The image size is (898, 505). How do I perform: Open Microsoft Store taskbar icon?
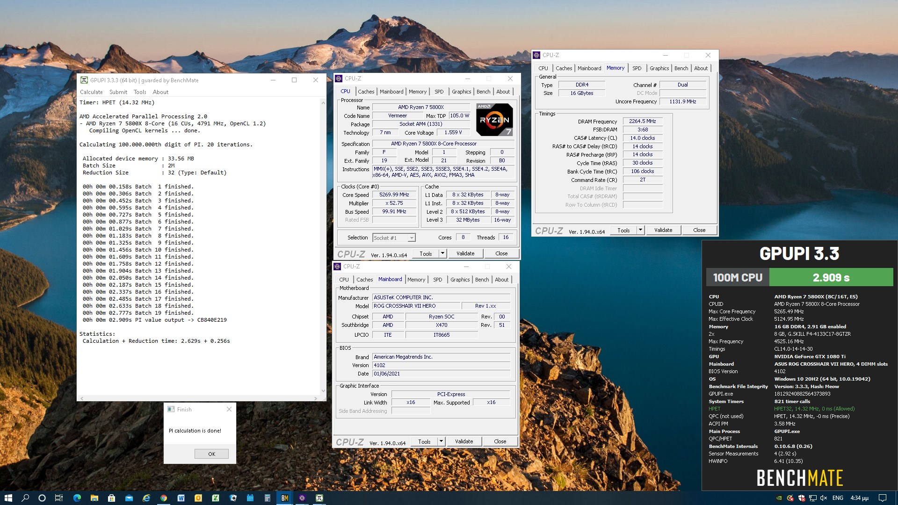tap(111, 498)
